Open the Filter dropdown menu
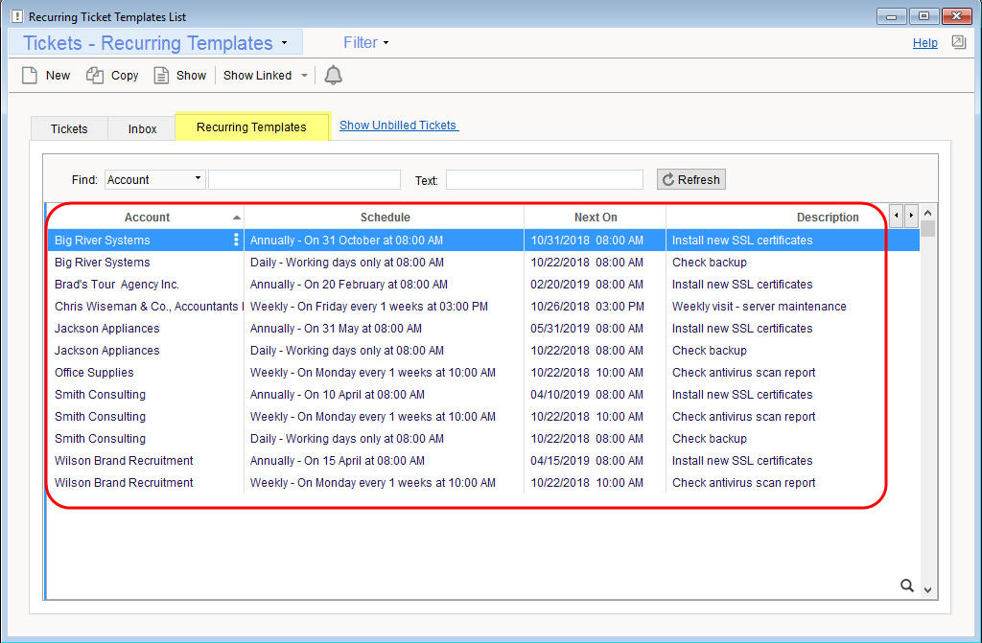This screenshot has height=643, width=982. (366, 42)
